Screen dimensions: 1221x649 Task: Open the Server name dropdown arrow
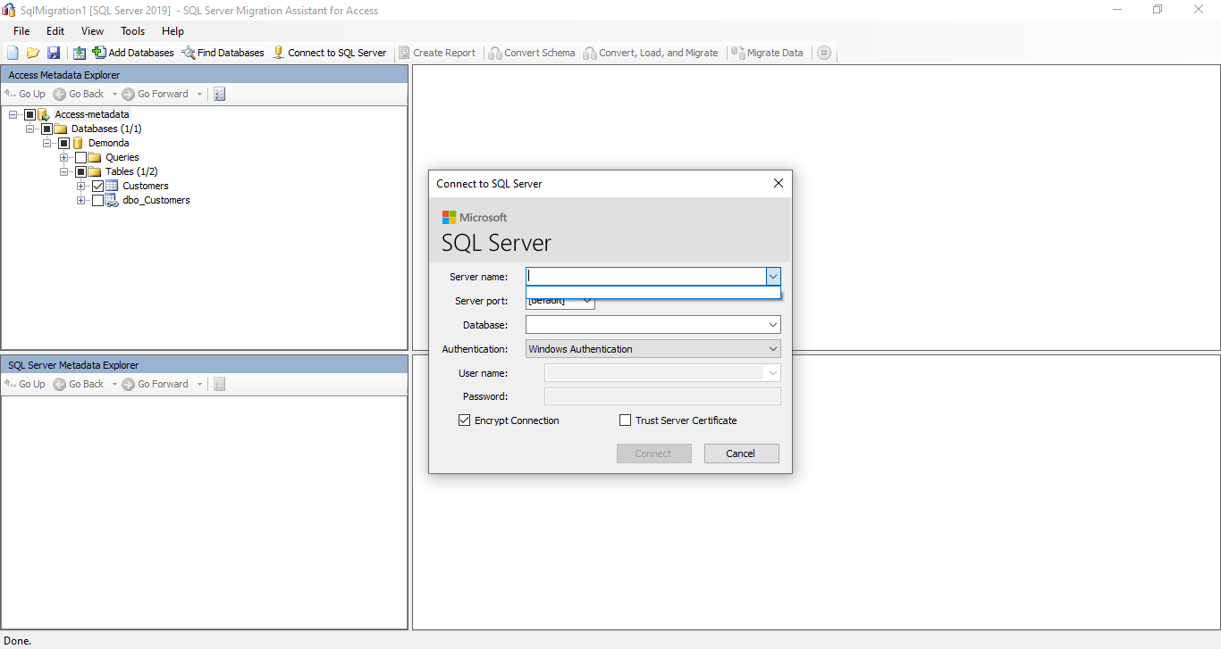tap(773, 277)
